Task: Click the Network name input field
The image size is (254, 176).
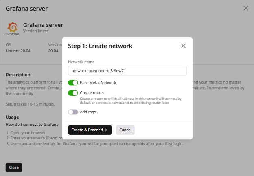Action: 127,70
